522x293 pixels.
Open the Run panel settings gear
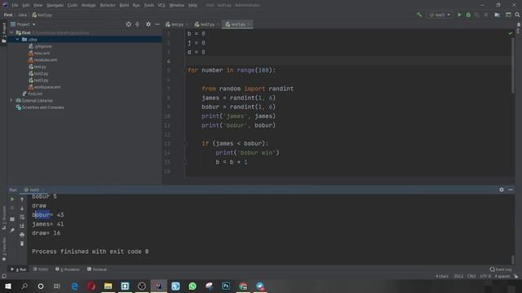(x=502, y=190)
